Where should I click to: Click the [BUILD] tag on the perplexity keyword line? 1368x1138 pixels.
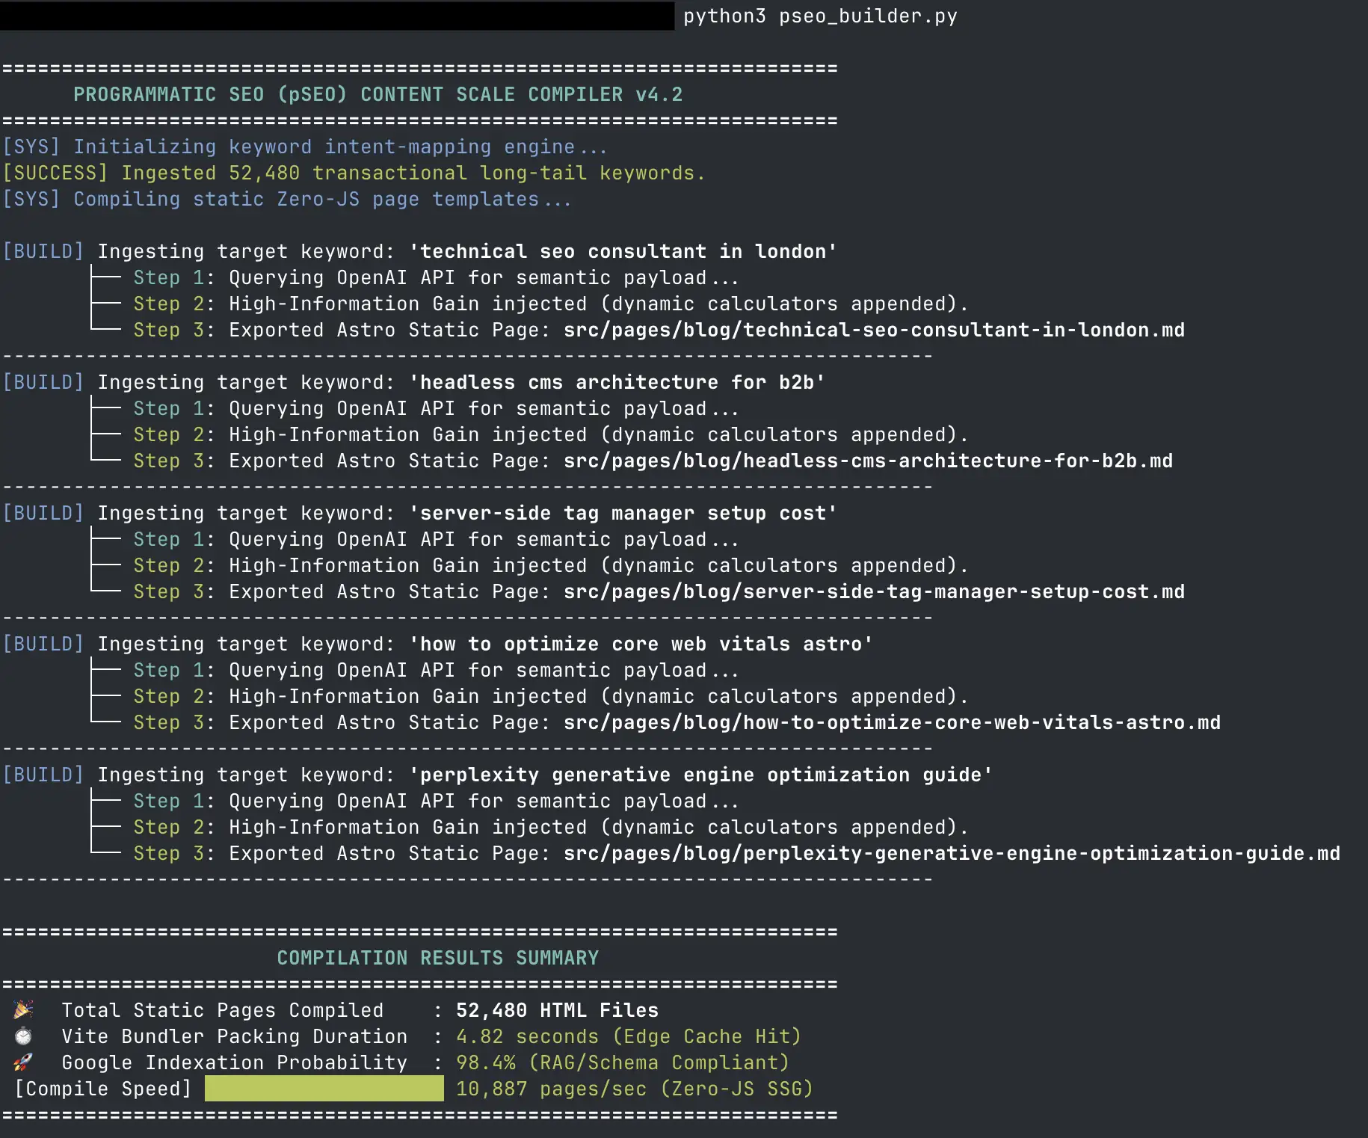click(x=43, y=775)
